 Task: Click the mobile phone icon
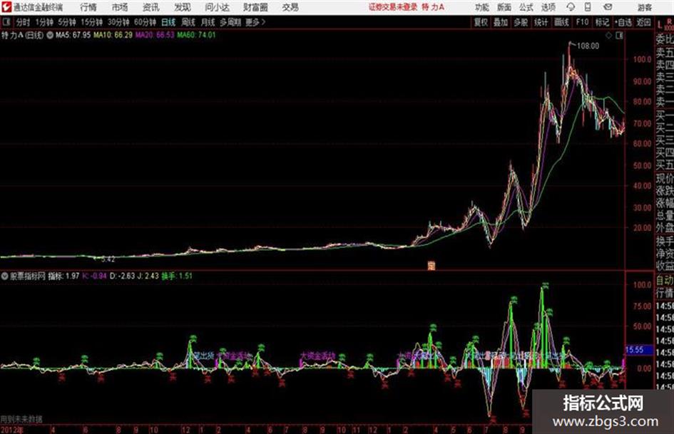(x=588, y=7)
